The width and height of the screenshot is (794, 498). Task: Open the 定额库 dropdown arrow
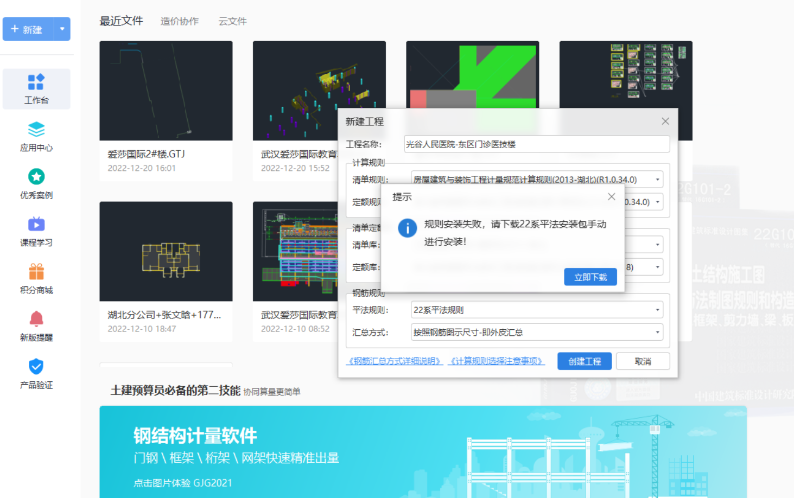(x=657, y=267)
